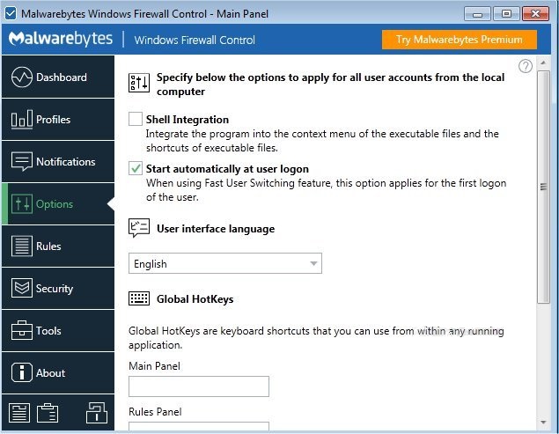The image size is (559, 434).
Task: Open the User interface language dropdown
Action: pos(225,263)
